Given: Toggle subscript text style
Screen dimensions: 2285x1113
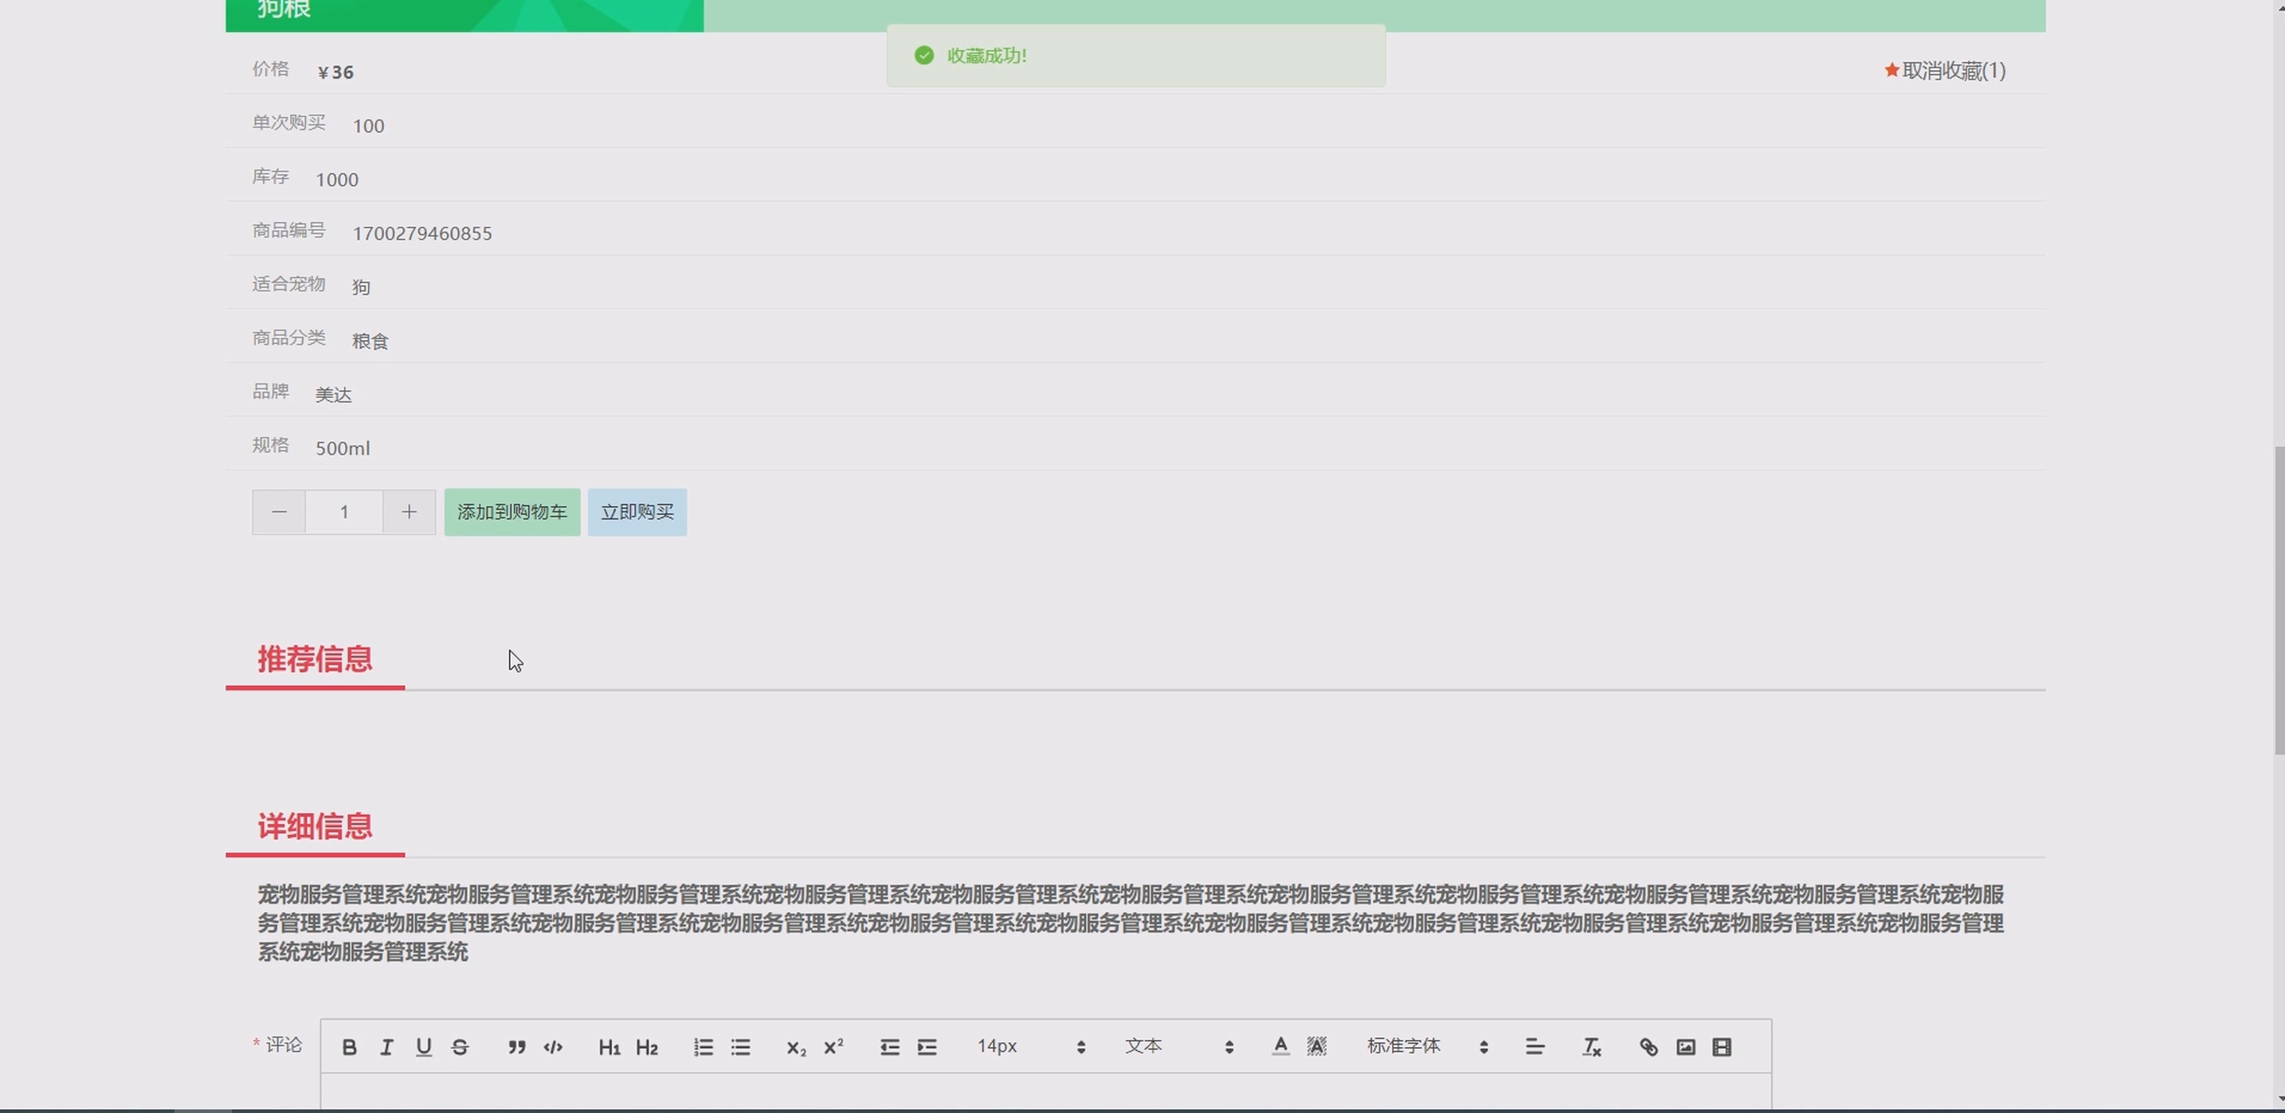Looking at the screenshot, I should [x=796, y=1048].
